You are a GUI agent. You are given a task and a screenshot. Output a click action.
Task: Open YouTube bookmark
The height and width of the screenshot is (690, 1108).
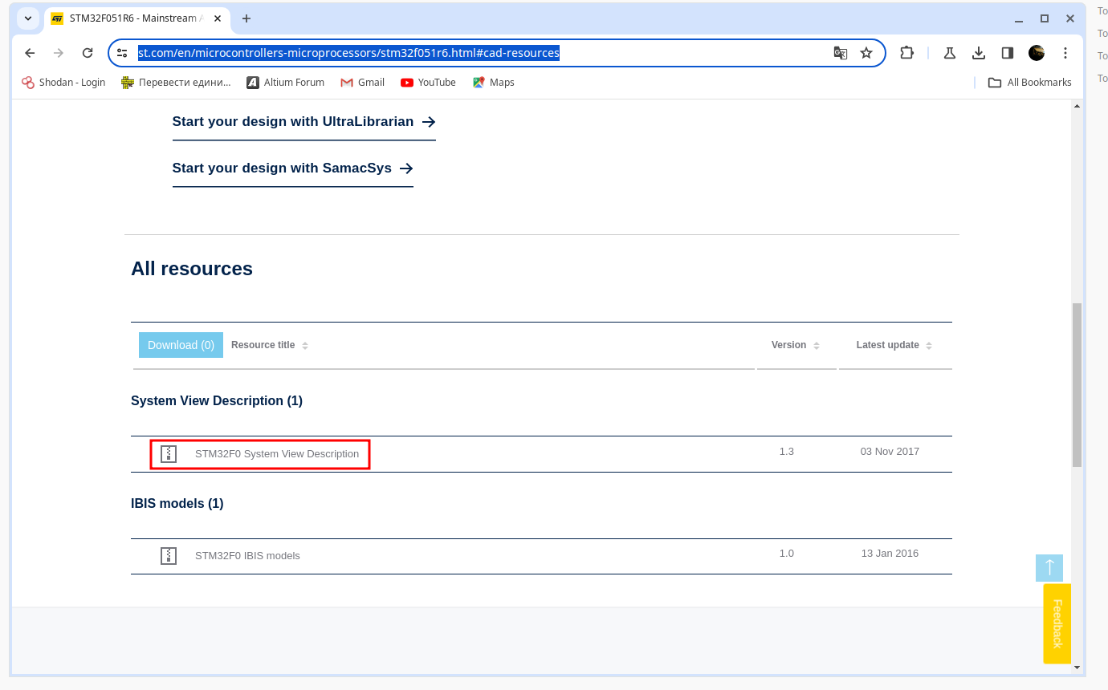[428, 82]
